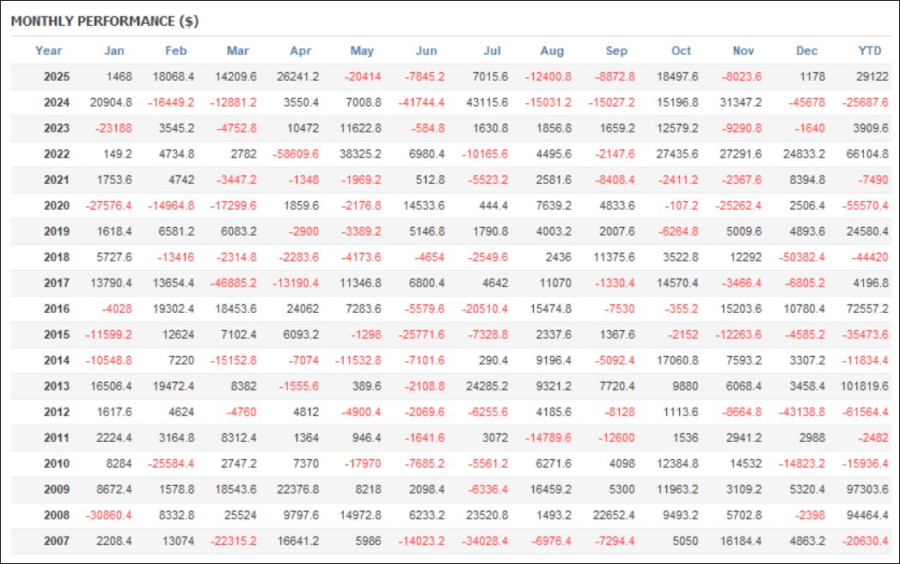
Task: Select the 2025 year row label
Action: (57, 77)
